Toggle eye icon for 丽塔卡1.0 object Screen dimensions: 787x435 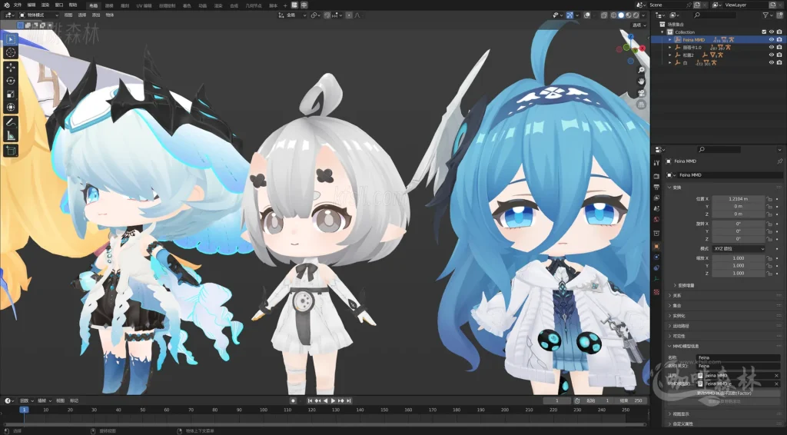click(772, 47)
